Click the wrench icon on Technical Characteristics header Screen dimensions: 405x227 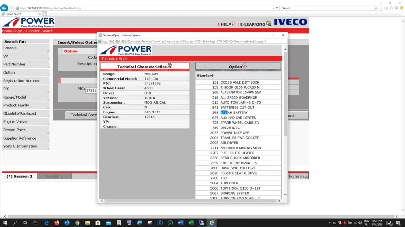[171, 65]
